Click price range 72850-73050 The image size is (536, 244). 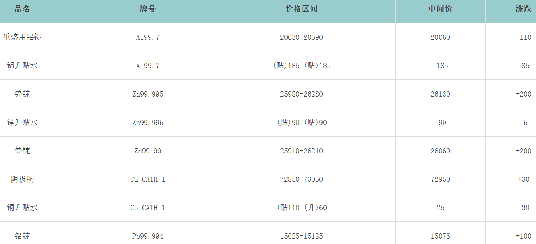(301, 179)
